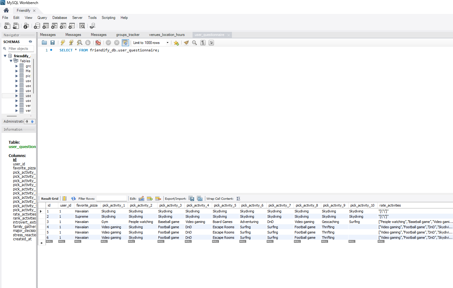Rollback transaction X icon

(117, 43)
